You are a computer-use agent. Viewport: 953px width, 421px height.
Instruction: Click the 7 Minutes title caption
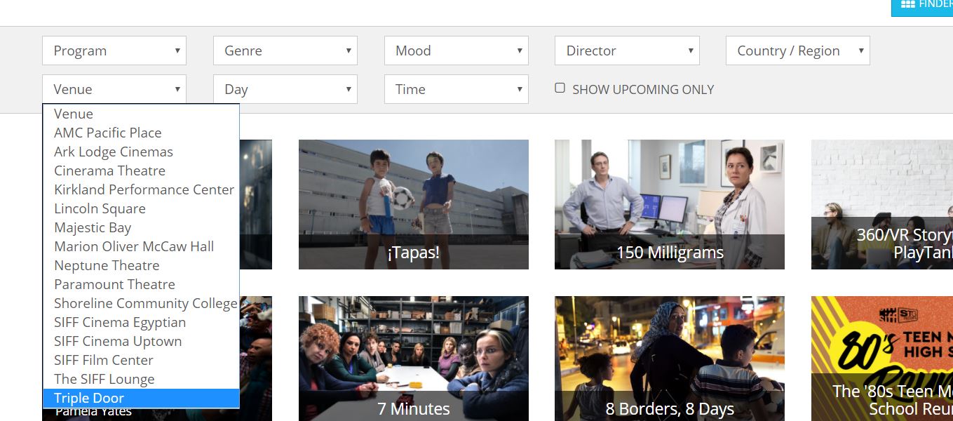(414, 408)
